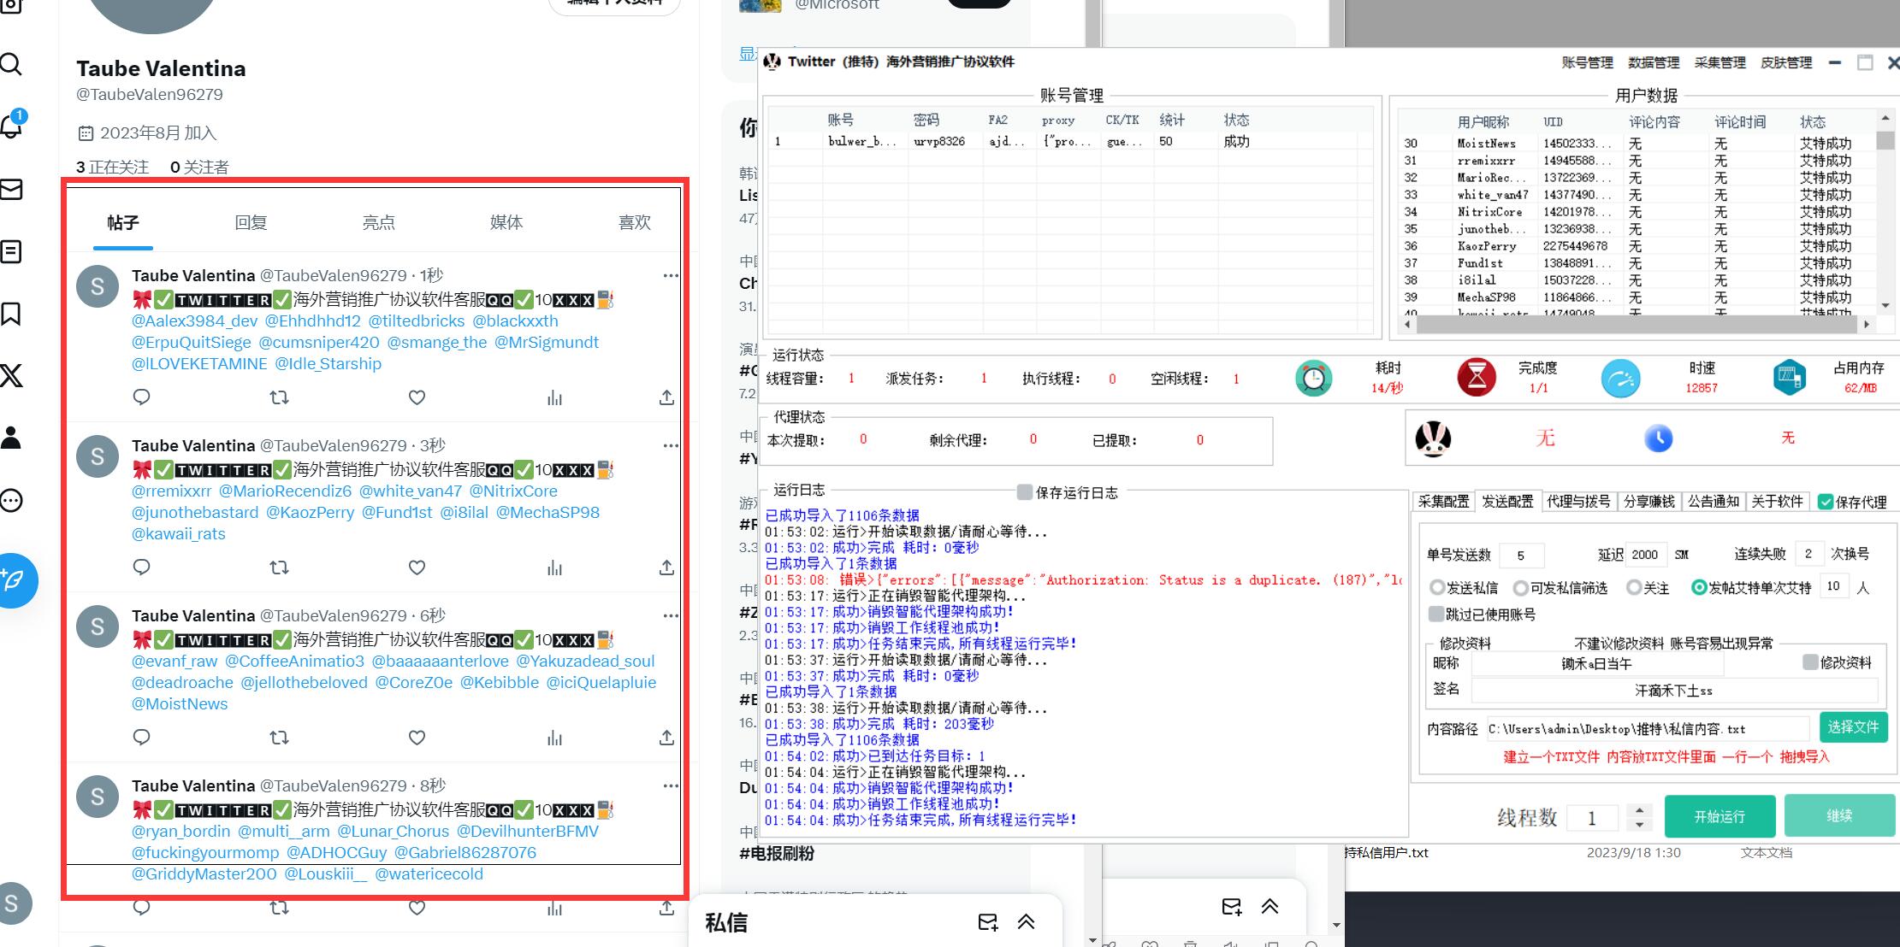Click the 选择文件 button
1900x947 pixels.
coord(1853,727)
